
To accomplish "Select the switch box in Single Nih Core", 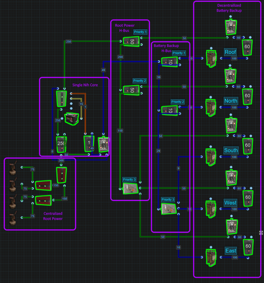I will click(x=103, y=145).
